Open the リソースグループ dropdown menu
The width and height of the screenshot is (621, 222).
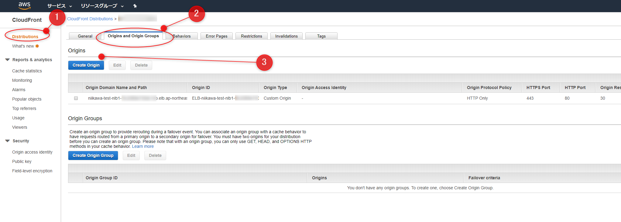point(102,6)
